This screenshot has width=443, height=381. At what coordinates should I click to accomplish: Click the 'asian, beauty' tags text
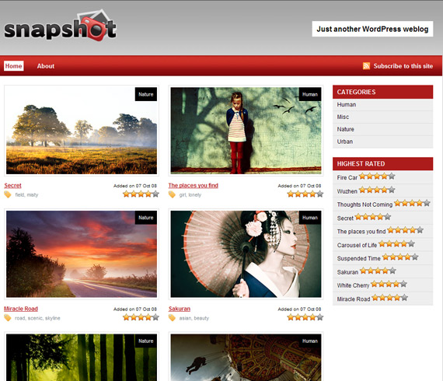[x=194, y=318]
